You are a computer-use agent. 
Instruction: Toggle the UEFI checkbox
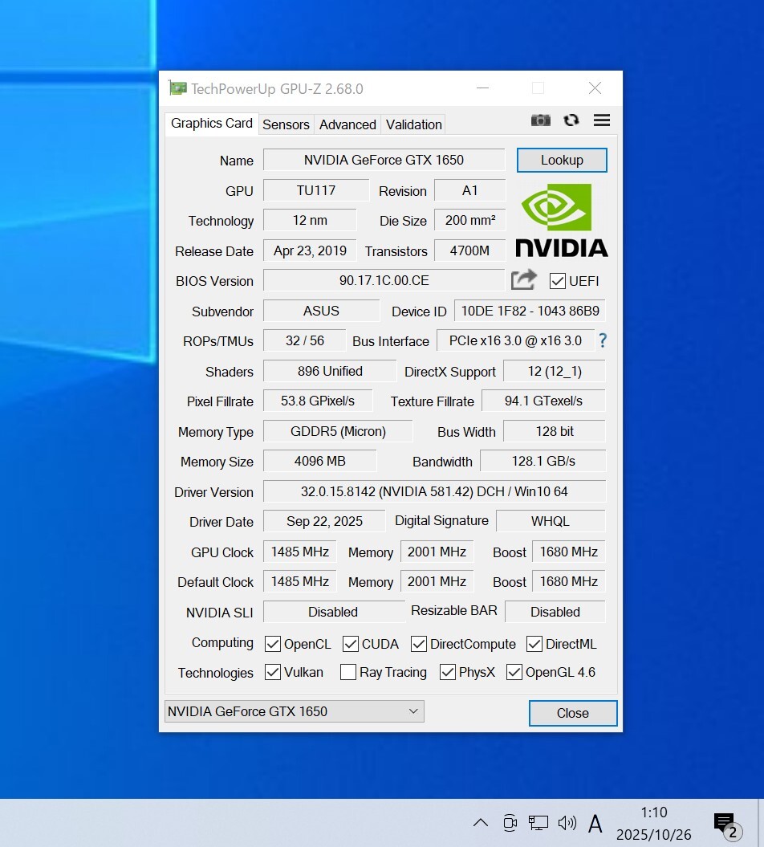click(x=558, y=281)
